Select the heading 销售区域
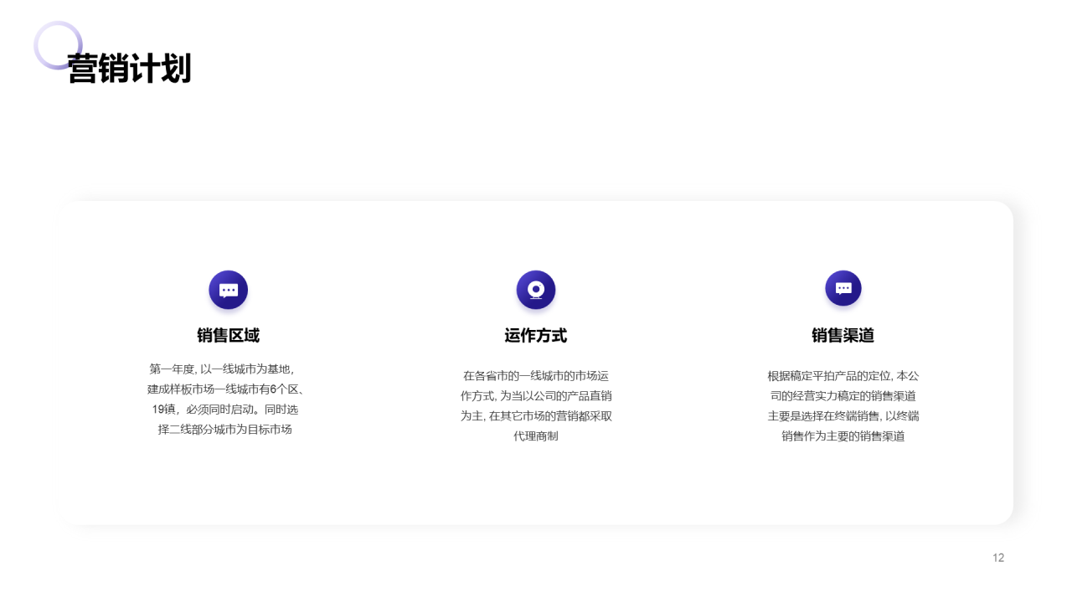Viewport: 1072px width, 603px height. point(228,336)
